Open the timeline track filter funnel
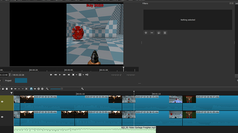The image size is (238, 133). pos(11,93)
